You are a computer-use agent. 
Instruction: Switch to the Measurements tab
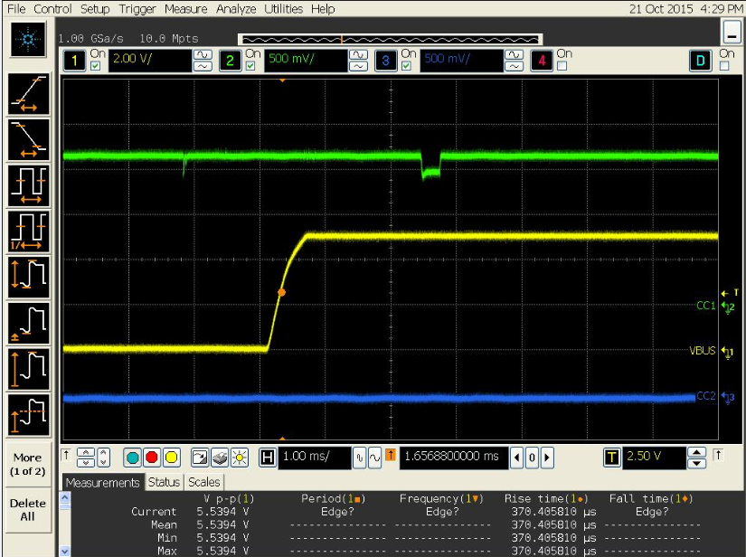click(x=103, y=482)
